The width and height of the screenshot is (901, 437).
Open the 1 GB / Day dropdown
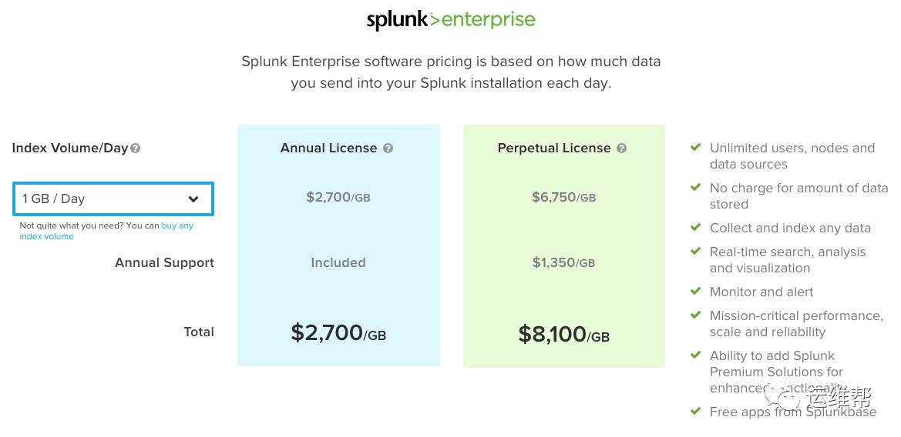pyautogui.click(x=113, y=199)
